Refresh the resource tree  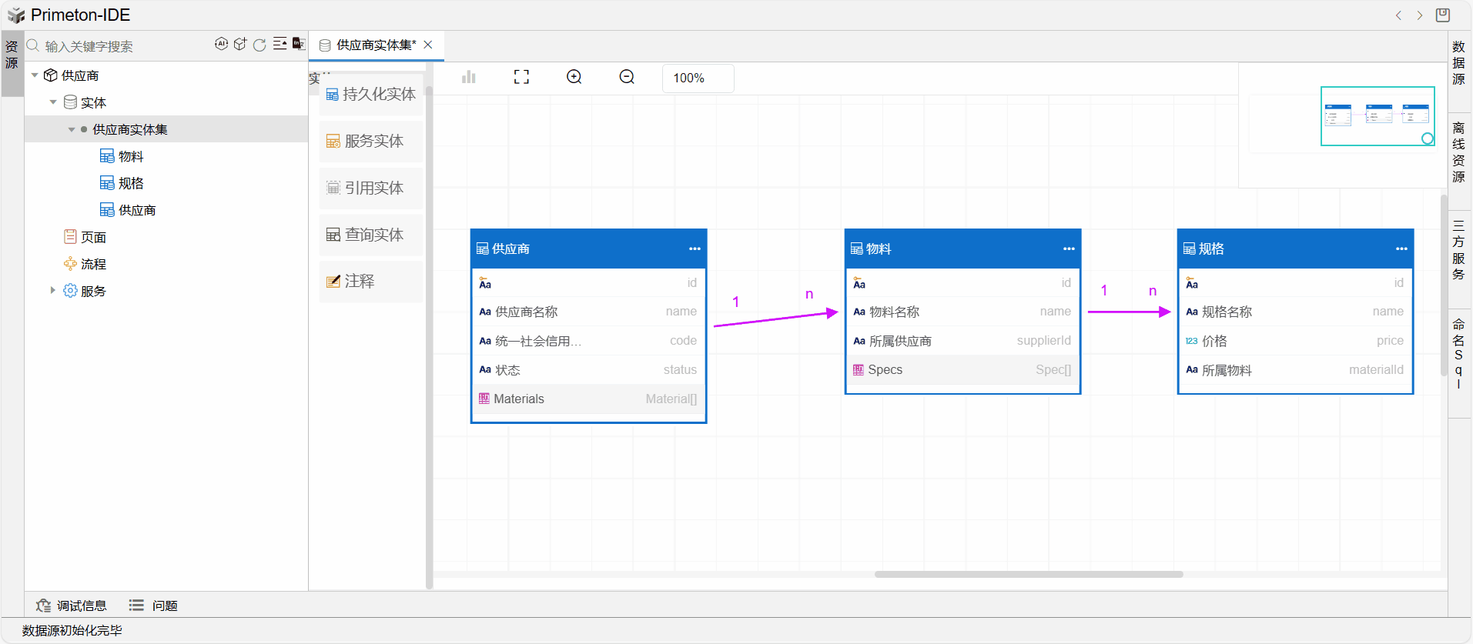[x=259, y=45]
